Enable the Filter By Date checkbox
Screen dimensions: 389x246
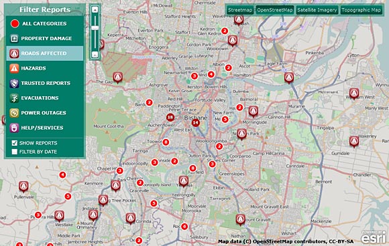tap(14, 152)
